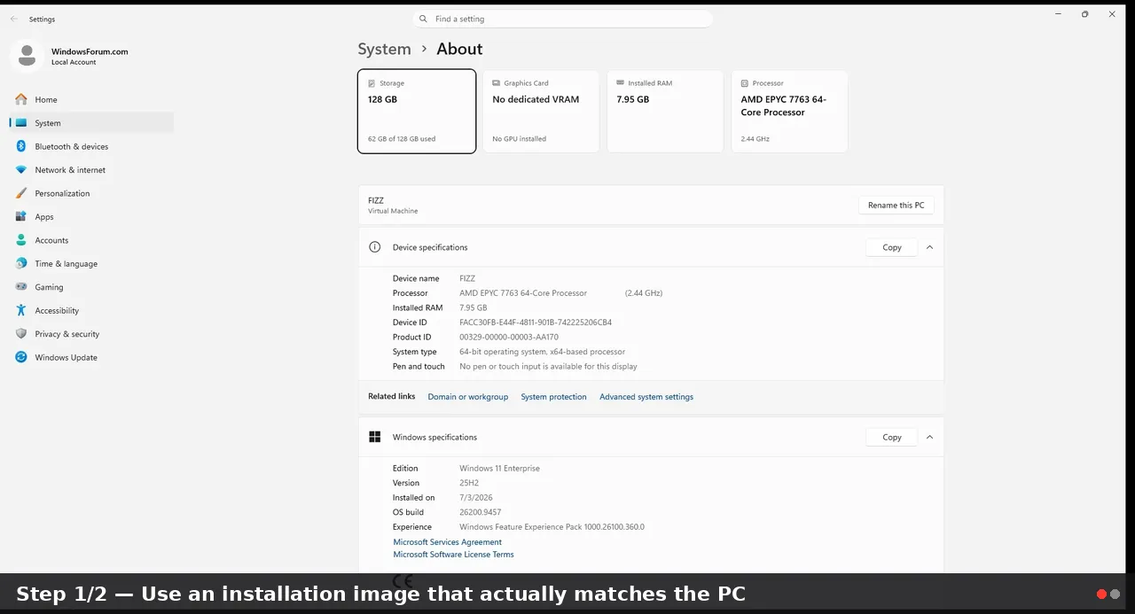Click the Windows specifications logo icon
The image size is (1135, 614).
point(375,437)
